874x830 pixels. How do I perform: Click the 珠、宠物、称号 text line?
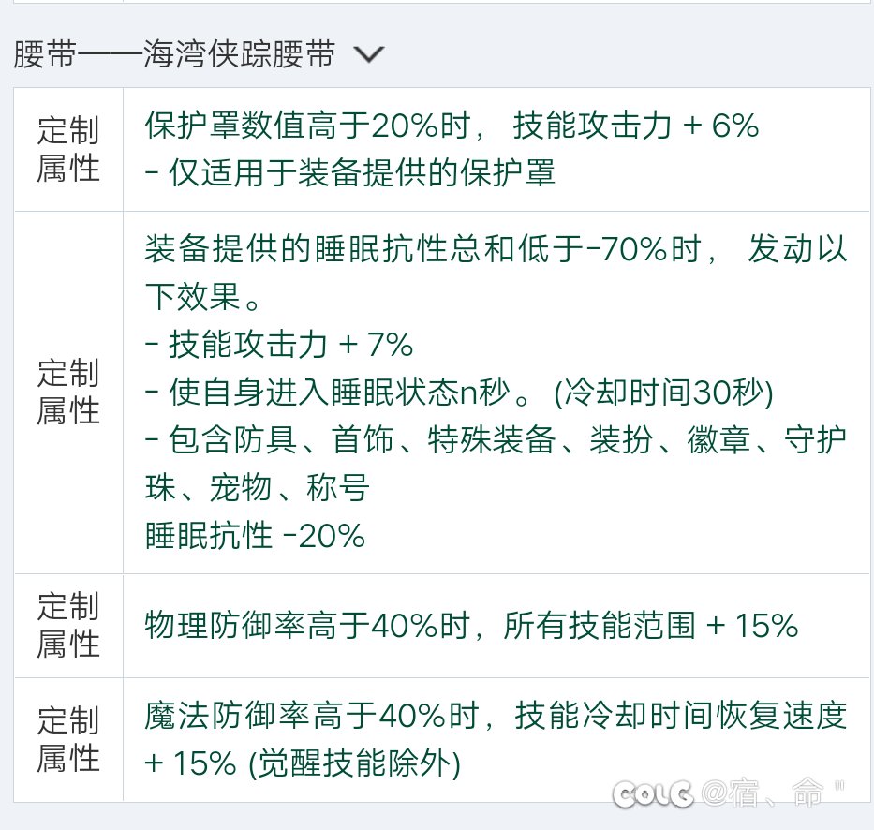pos(257,488)
